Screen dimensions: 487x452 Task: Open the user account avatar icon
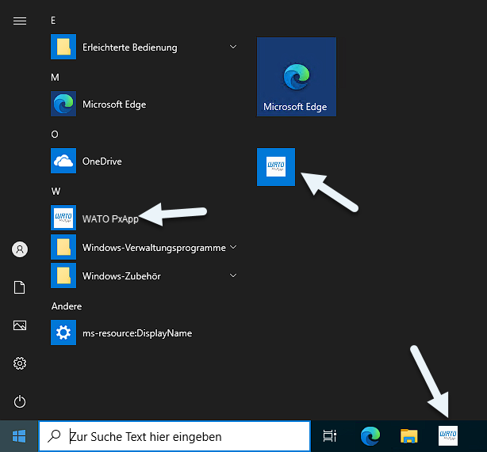pyautogui.click(x=20, y=249)
